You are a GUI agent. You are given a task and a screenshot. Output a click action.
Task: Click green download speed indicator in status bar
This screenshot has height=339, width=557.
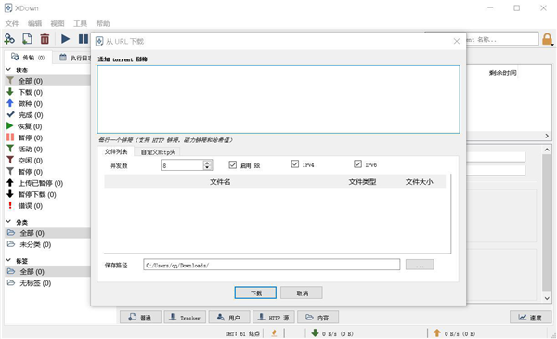click(332, 333)
